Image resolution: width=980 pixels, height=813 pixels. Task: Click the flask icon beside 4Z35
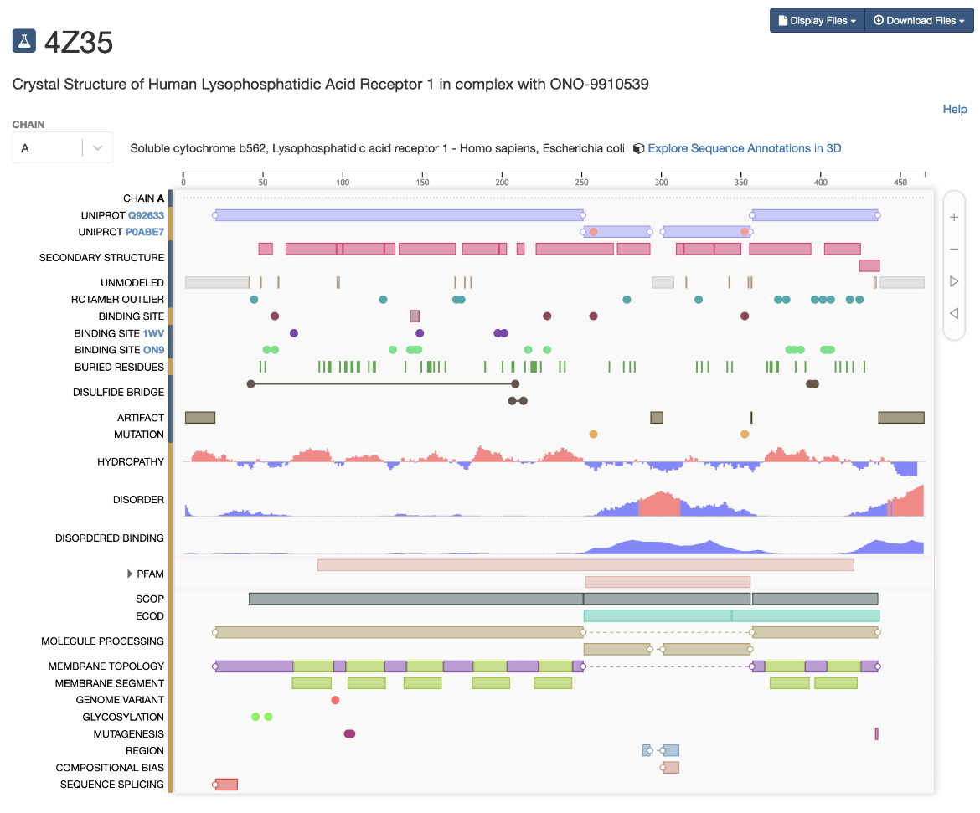[x=24, y=40]
